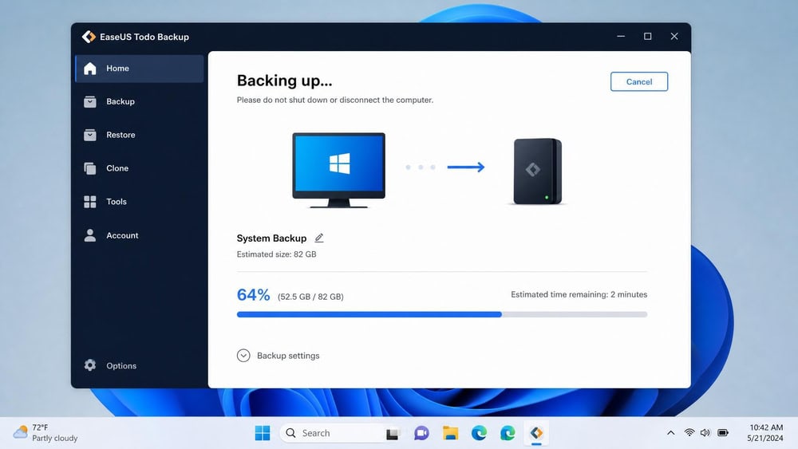Open Task View from the taskbar
The image size is (798, 449).
tap(393, 433)
